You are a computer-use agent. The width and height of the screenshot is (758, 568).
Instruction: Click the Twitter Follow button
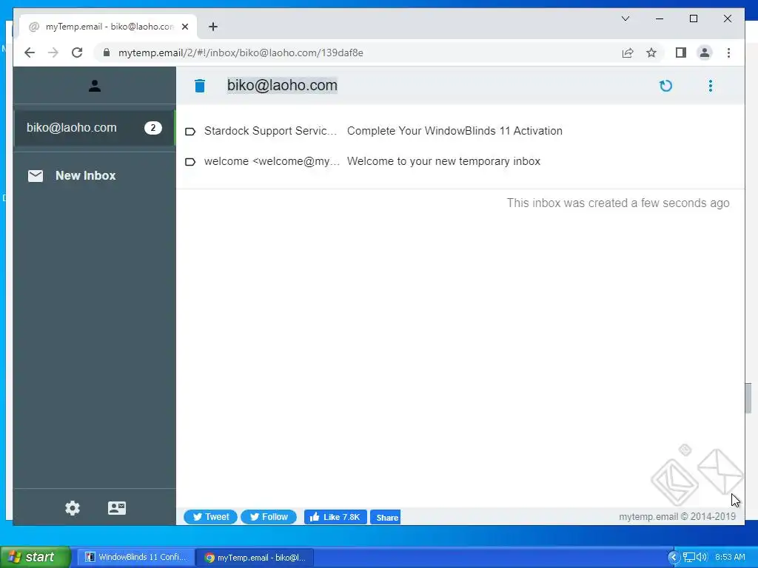click(x=268, y=517)
